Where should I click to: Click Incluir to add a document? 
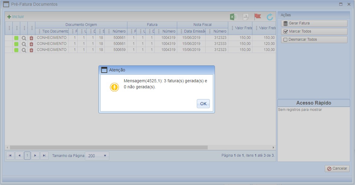tap(16, 17)
